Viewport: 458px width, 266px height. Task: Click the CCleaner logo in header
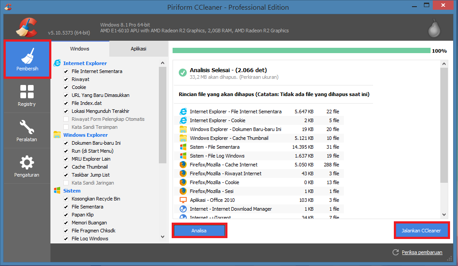point(27,28)
